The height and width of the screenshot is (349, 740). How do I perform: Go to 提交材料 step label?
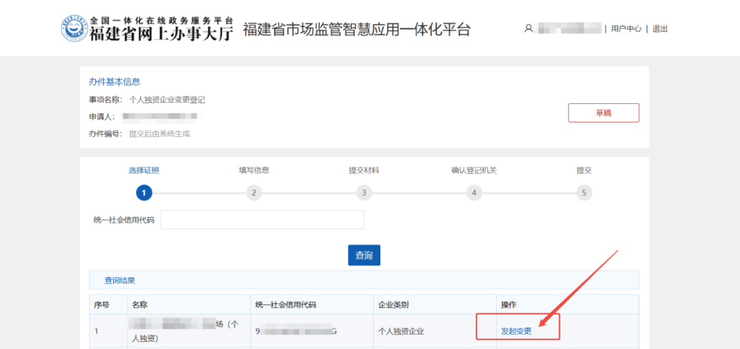[364, 170]
